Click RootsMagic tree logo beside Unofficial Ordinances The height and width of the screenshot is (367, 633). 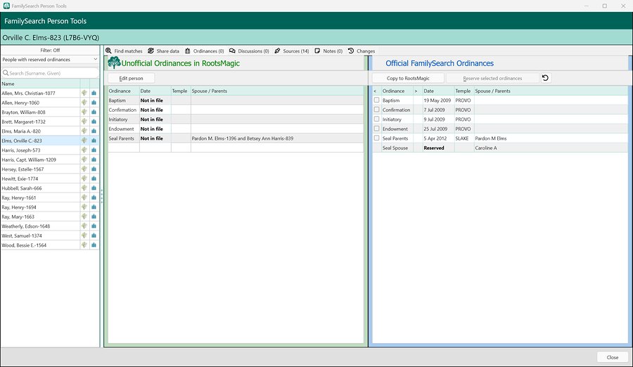click(114, 63)
